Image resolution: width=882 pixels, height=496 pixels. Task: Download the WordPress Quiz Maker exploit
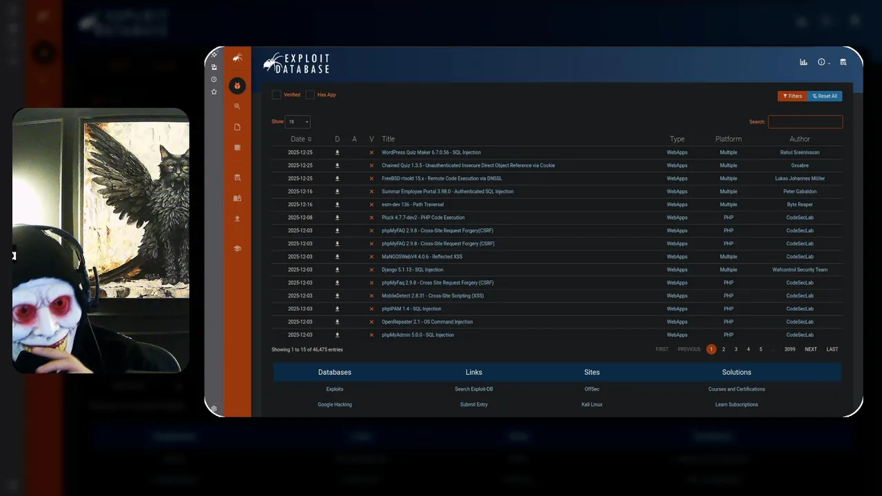pos(337,152)
